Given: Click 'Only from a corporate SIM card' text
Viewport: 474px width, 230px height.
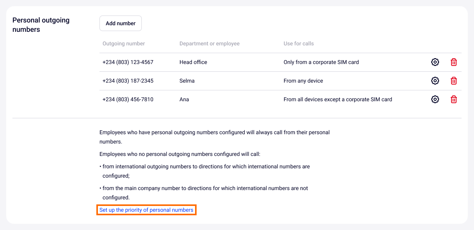Looking at the screenshot, I should pyautogui.click(x=321, y=62).
